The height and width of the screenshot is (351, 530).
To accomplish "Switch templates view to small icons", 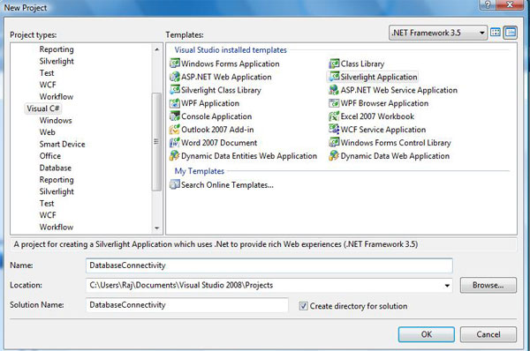I will click(x=510, y=33).
